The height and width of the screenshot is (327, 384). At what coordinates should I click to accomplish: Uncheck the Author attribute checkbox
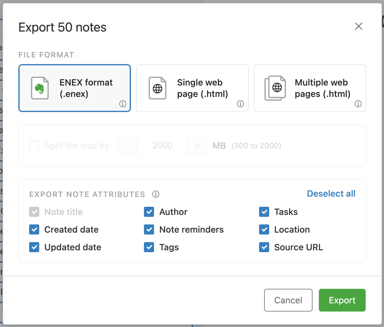point(149,212)
